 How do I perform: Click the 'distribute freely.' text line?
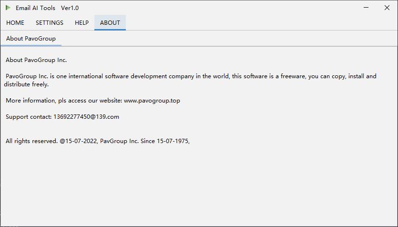[x=27, y=84]
